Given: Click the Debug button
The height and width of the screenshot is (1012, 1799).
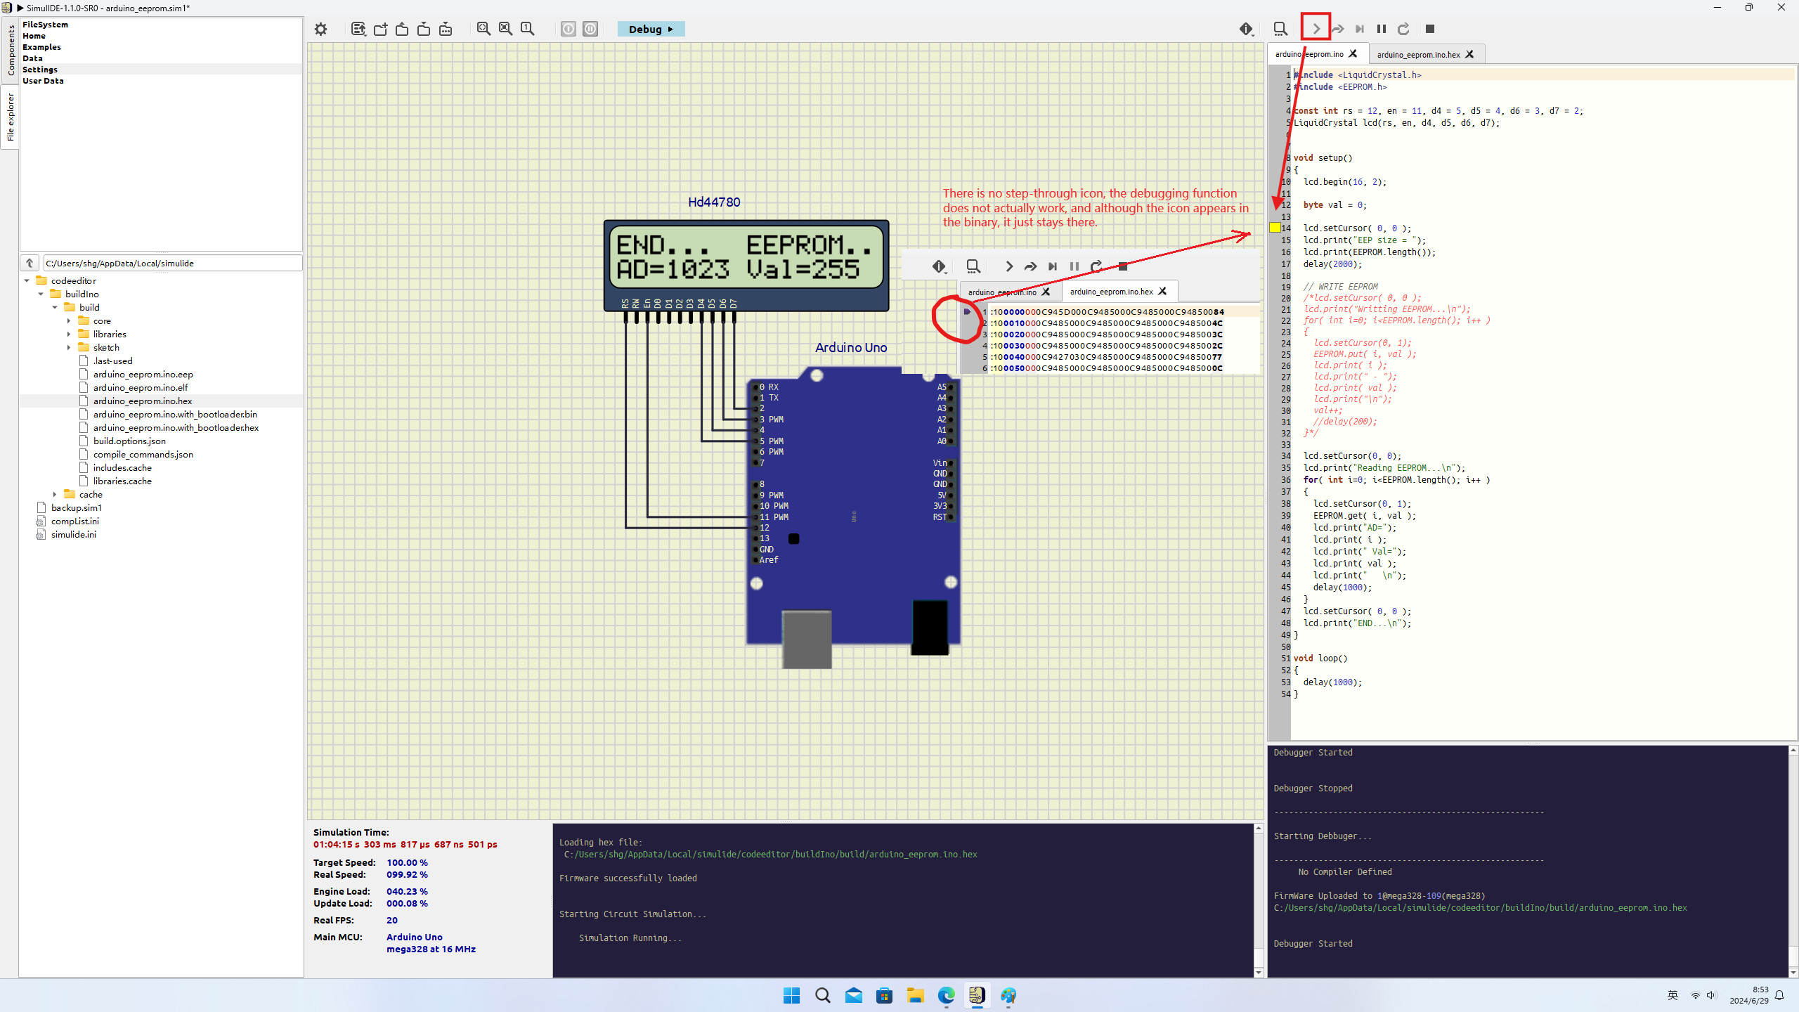Looking at the screenshot, I should pyautogui.click(x=650, y=29).
